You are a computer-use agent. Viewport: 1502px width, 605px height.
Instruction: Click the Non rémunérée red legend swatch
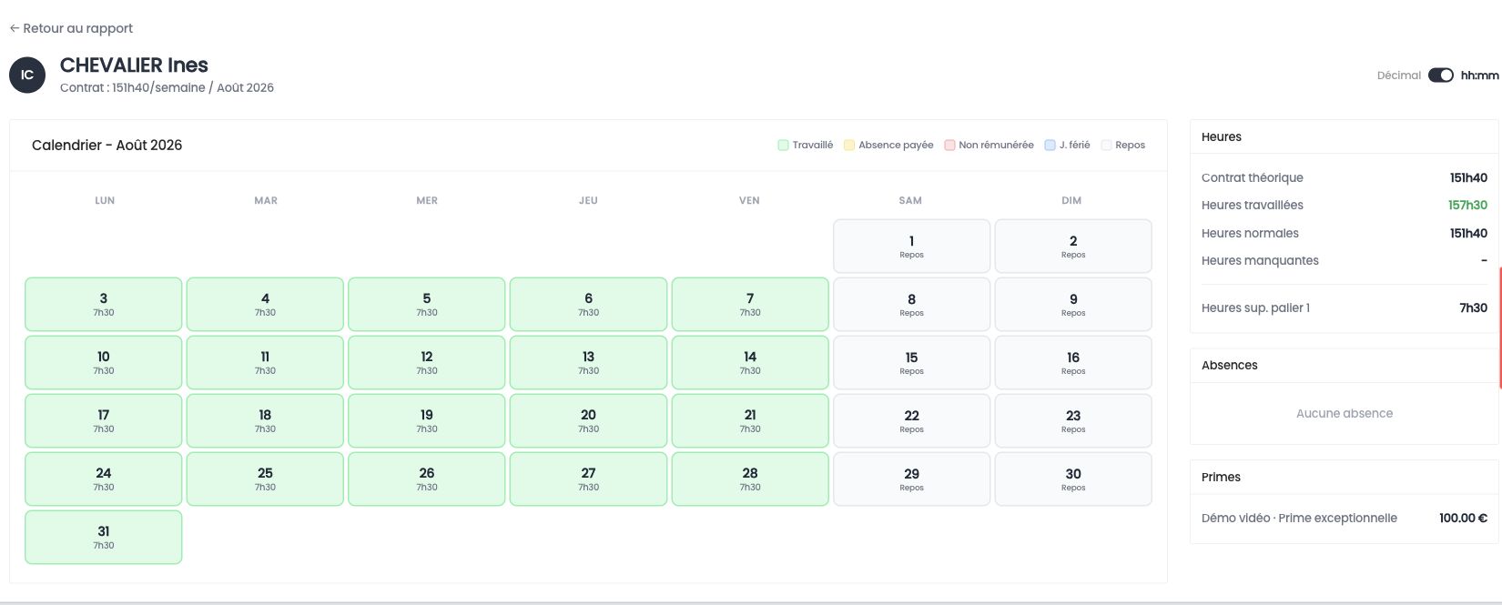click(x=949, y=145)
